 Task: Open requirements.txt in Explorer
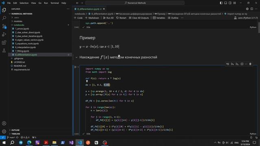22,70
